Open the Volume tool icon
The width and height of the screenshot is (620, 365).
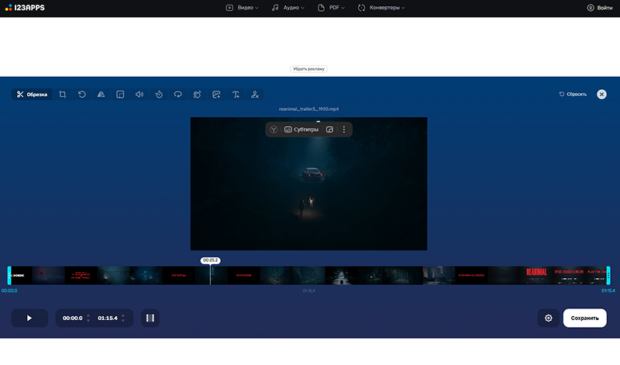139,95
